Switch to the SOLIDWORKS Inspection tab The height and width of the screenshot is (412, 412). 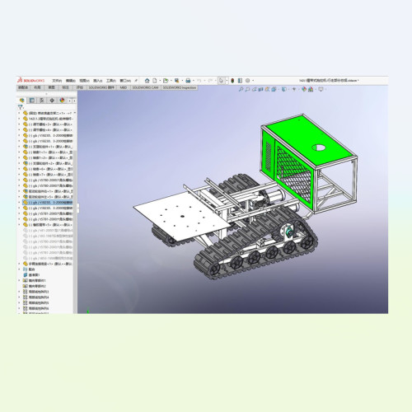[180, 87]
